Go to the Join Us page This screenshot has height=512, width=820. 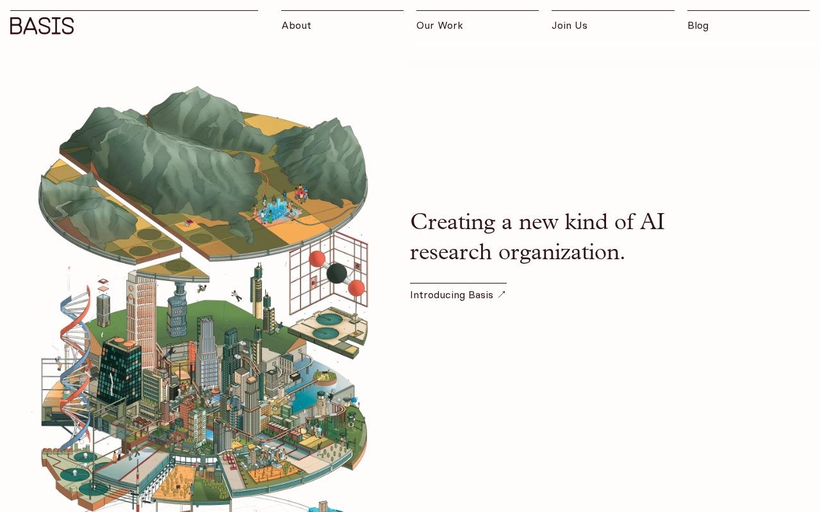570,26
